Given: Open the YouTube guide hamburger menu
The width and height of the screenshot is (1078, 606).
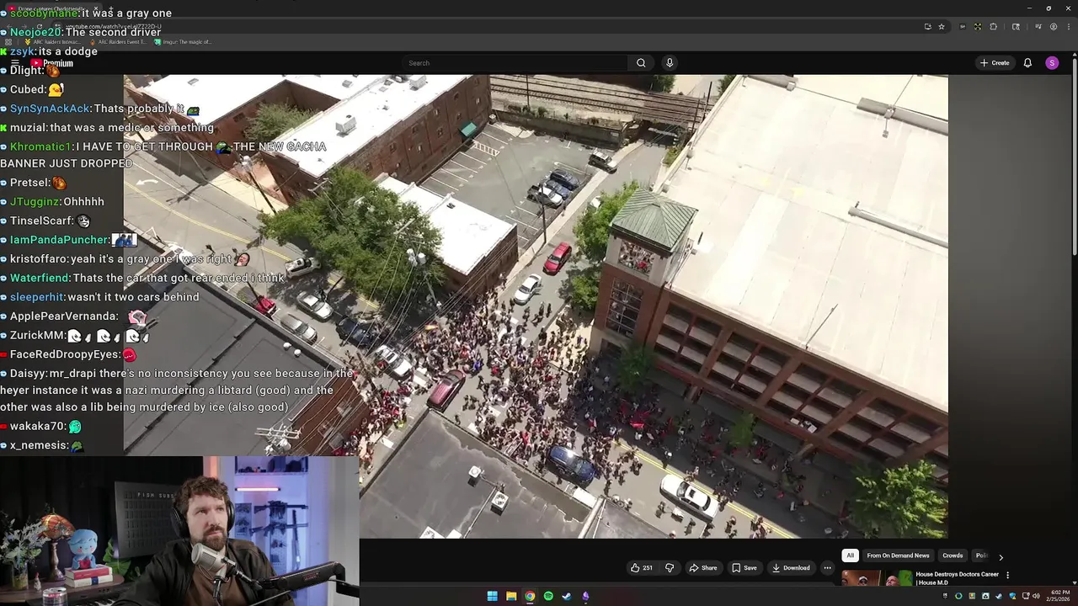Looking at the screenshot, I should click(x=15, y=63).
